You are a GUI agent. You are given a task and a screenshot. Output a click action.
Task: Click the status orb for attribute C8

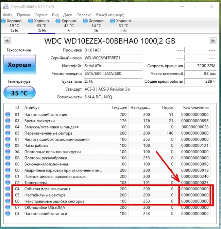8,214
